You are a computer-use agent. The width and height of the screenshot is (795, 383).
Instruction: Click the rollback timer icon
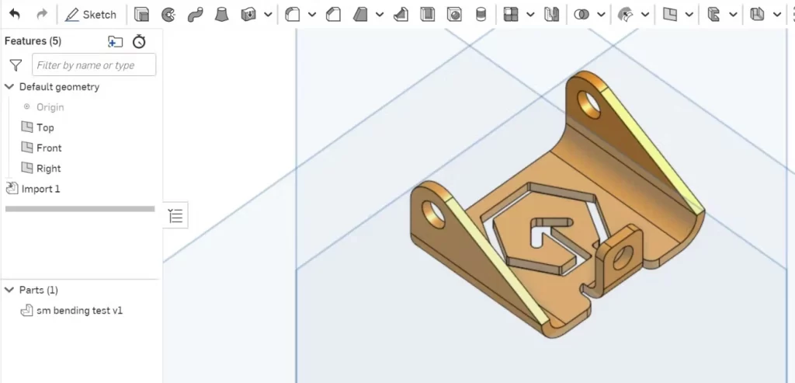[x=139, y=42]
